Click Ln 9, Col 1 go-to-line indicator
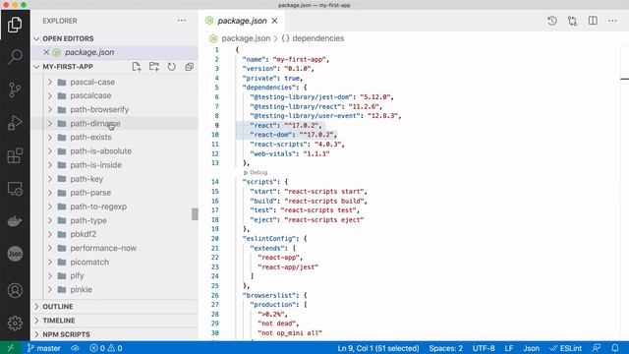The image size is (629, 354). 378,348
